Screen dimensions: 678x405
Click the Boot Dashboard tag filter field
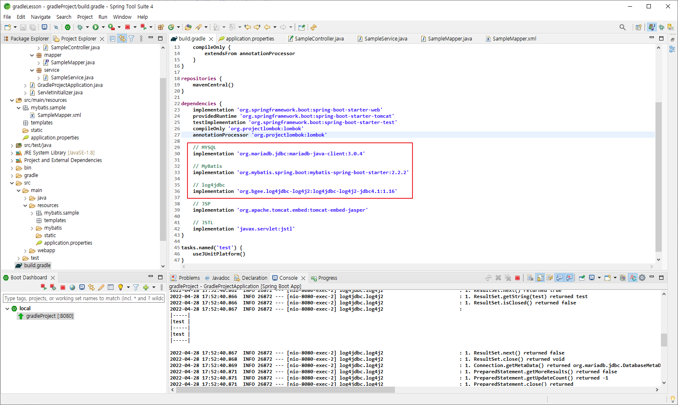[x=83, y=298]
